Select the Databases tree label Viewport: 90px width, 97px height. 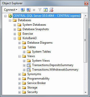[x=24, y=20]
